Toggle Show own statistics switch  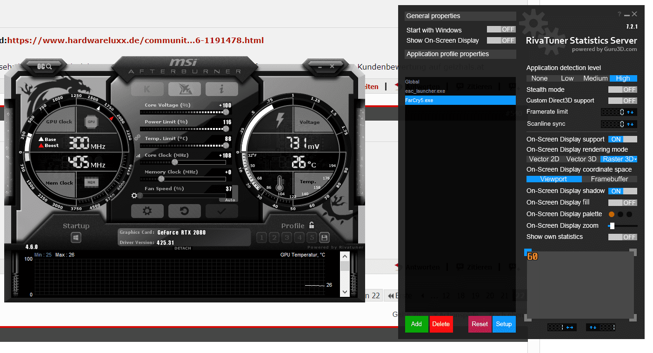623,237
